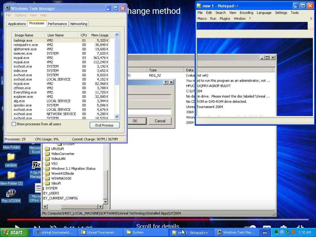This screenshot has height=237, width=316.
Task: Open Notepad++ Macro menu
Action: coord(202,19)
